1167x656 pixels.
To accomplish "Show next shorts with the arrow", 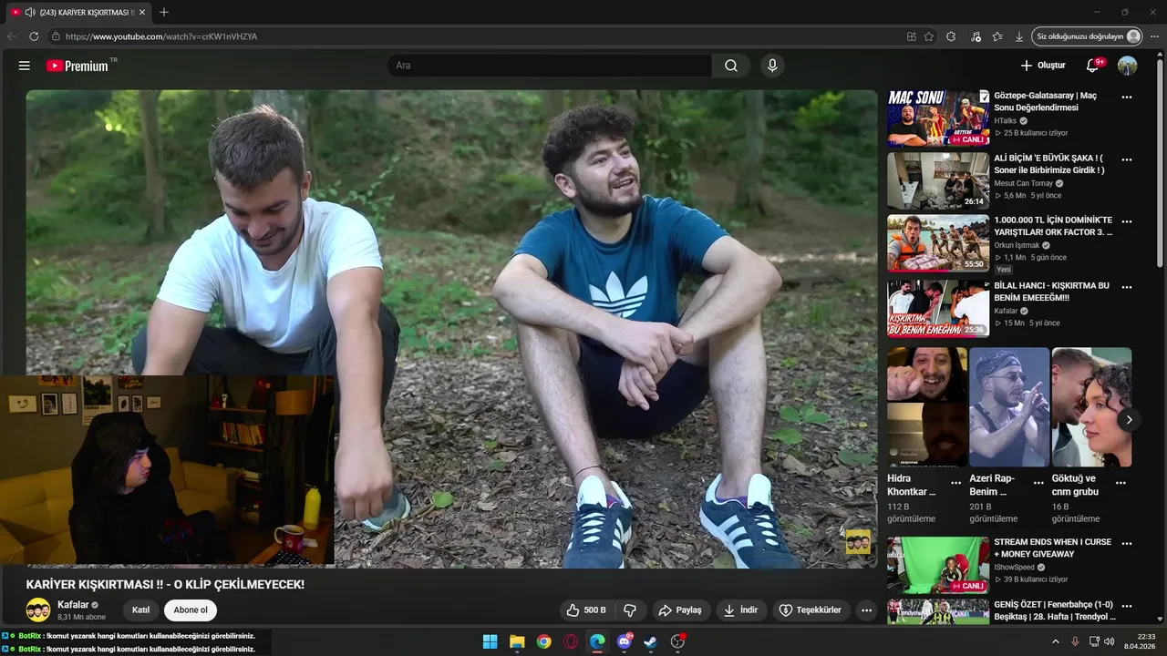I will [x=1129, y=420].
